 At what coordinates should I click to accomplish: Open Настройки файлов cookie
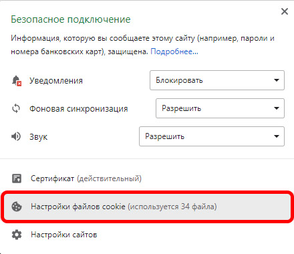coord(147,207)
